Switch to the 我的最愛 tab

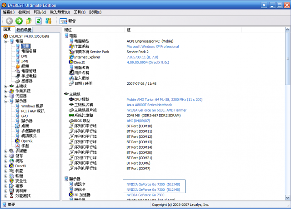(24, 29)
